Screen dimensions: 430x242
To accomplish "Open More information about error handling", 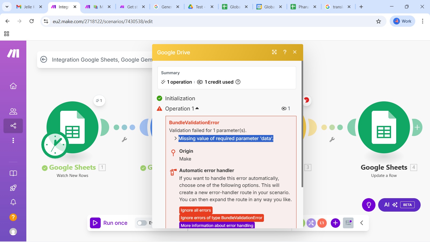I will pos(217,225).
